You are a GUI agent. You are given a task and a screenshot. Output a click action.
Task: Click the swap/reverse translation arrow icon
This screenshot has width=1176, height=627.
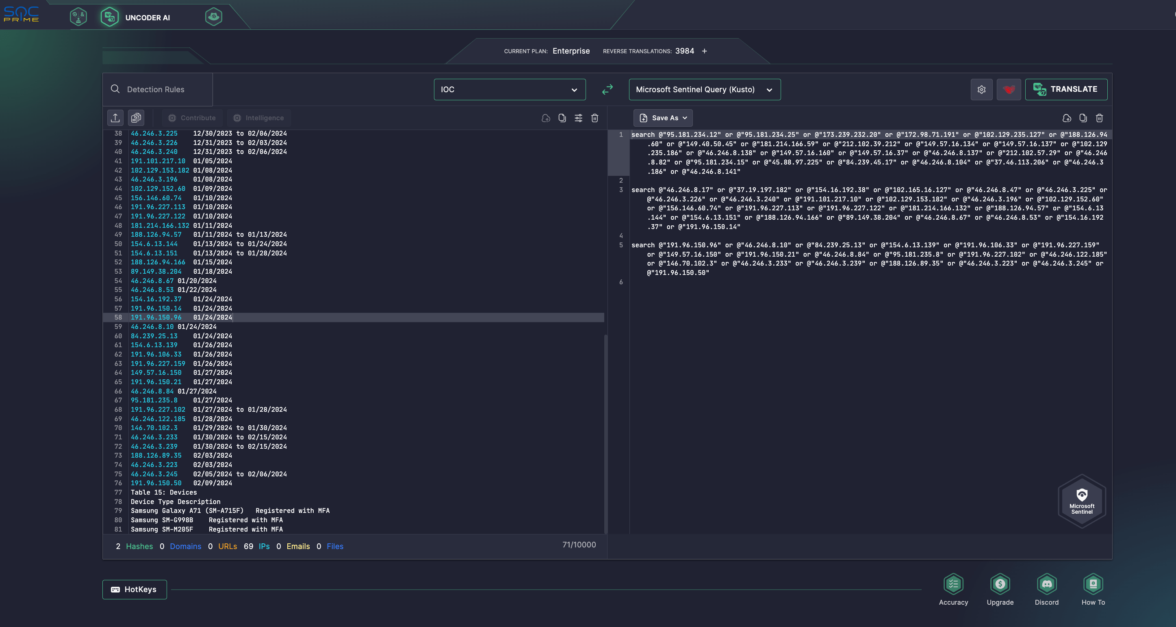click(x=608, y=89)
